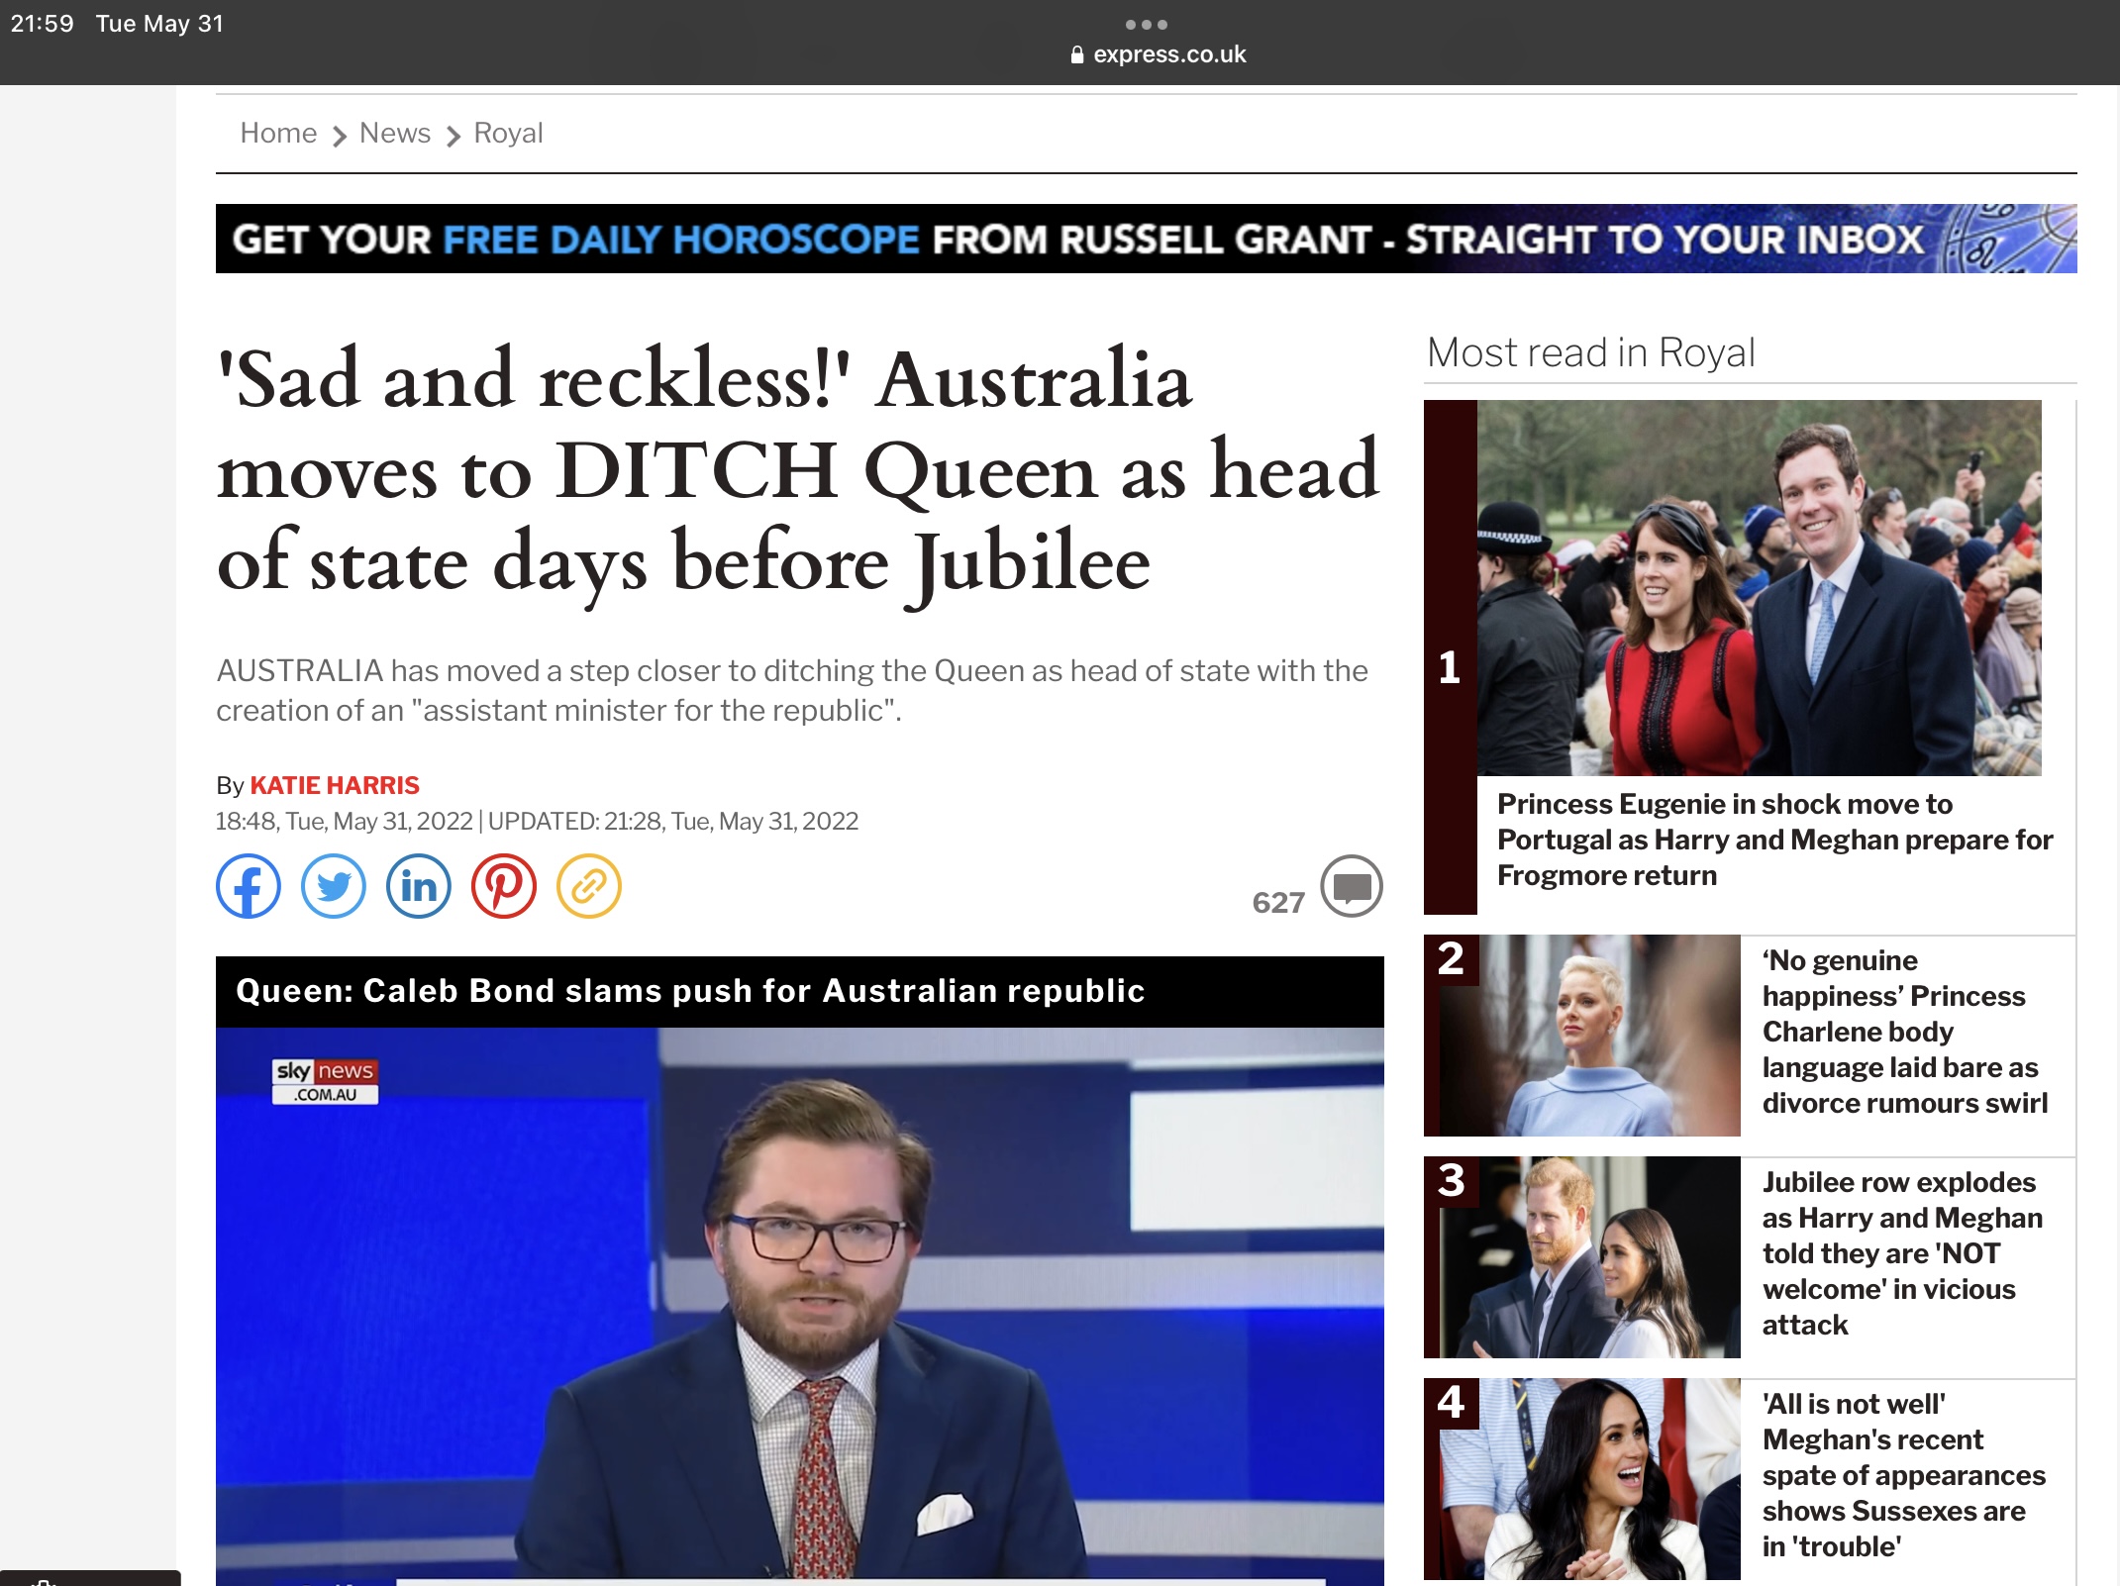The height and width of the screenshot is (1586, 2120).
Task: Go to Home breadcrumb
Action: pyautogui.click(x=278, y=133)
